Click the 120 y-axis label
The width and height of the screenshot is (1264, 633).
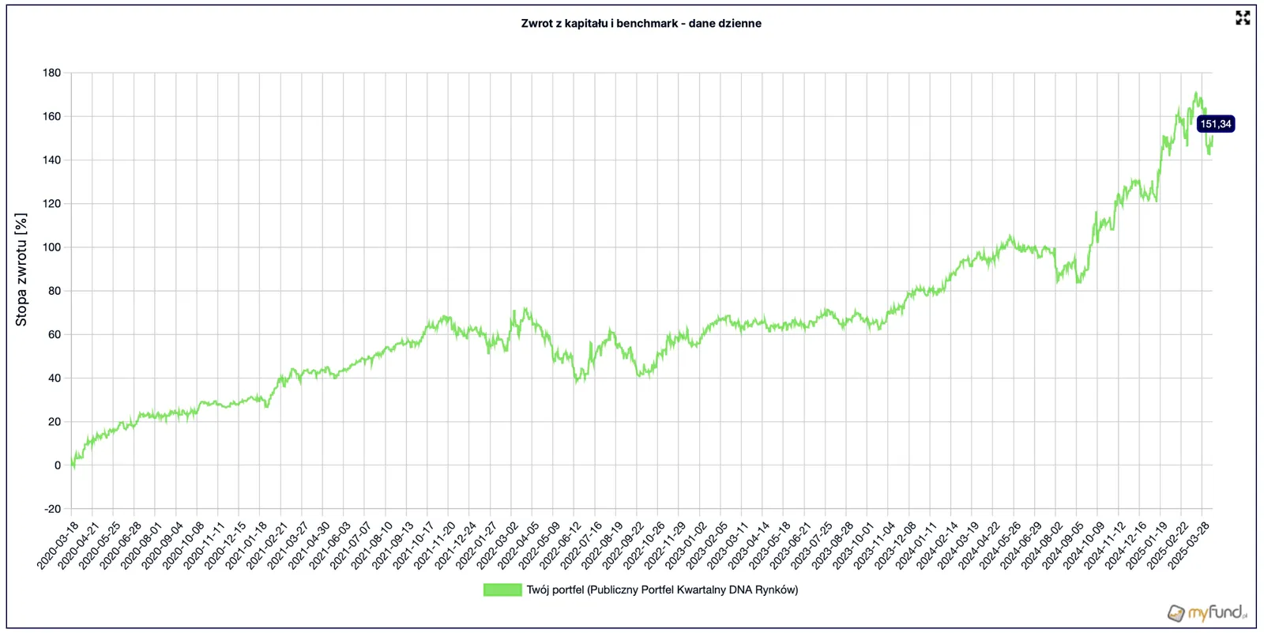(51, 203)
